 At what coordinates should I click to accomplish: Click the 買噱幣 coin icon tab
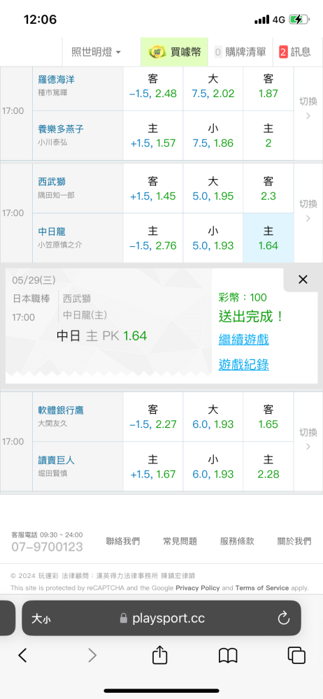coord(174,52)
